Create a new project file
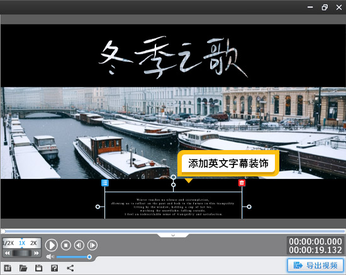 pyautogui.click(x=8, y=268)
